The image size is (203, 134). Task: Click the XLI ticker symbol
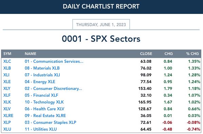[x=6, y=75]
